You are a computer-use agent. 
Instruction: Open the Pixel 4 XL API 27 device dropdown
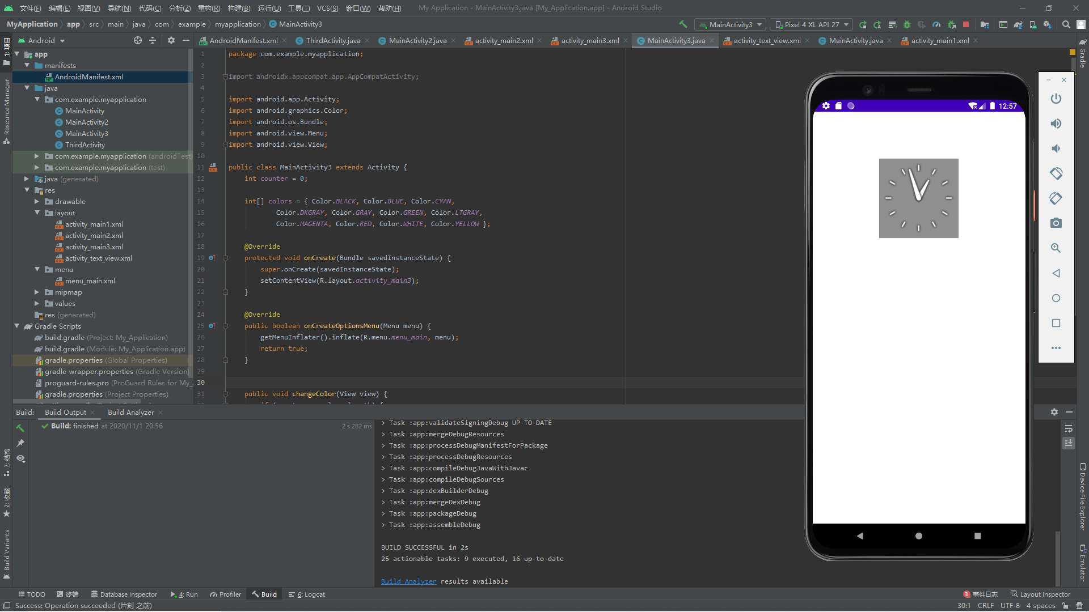point(812,24)
